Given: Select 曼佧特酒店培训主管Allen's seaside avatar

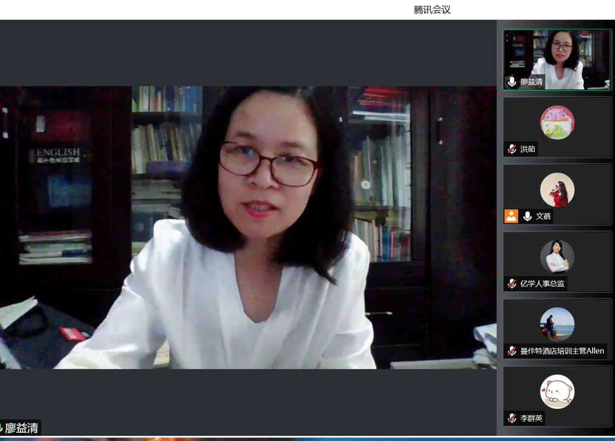Looking at the screenshot, I should [557, 324].
